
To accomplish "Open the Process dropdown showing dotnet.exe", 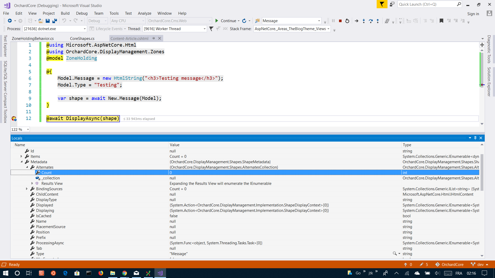I will coord(84,29).
